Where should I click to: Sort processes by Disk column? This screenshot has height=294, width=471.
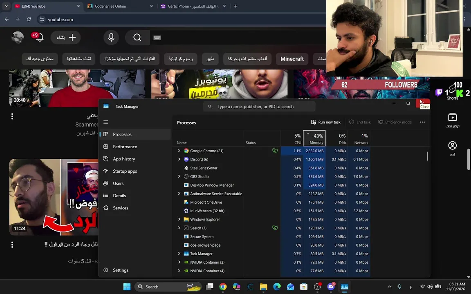337,138
